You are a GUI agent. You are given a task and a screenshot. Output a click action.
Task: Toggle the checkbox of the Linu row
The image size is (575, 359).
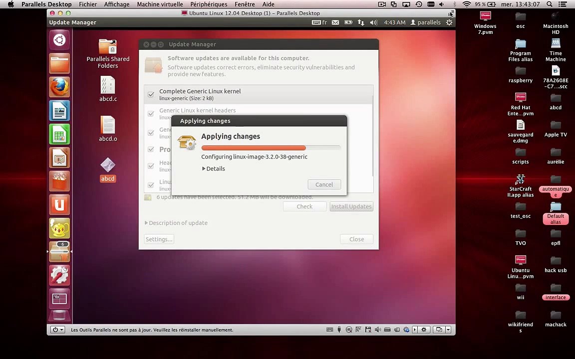click(x=151, y=185)
